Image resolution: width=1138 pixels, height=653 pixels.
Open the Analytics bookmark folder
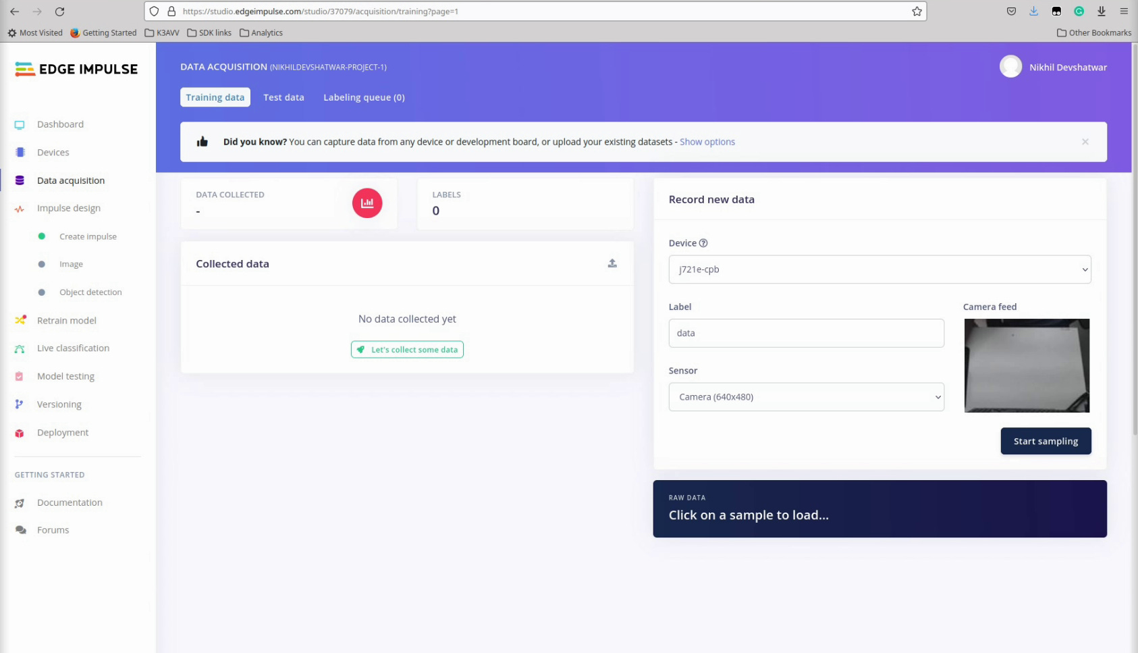pyautogui.click(x=261, y=32)
